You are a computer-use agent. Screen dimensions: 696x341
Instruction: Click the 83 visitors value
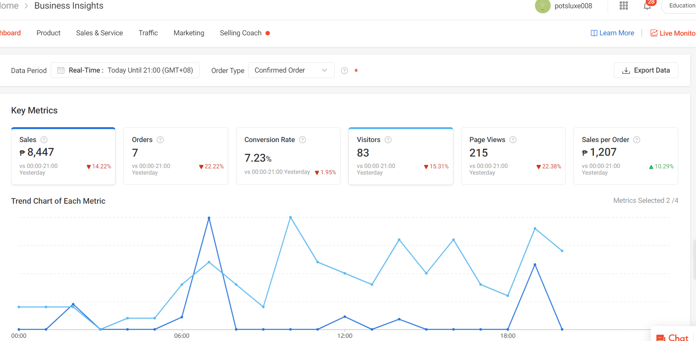[x=363, y=153]
